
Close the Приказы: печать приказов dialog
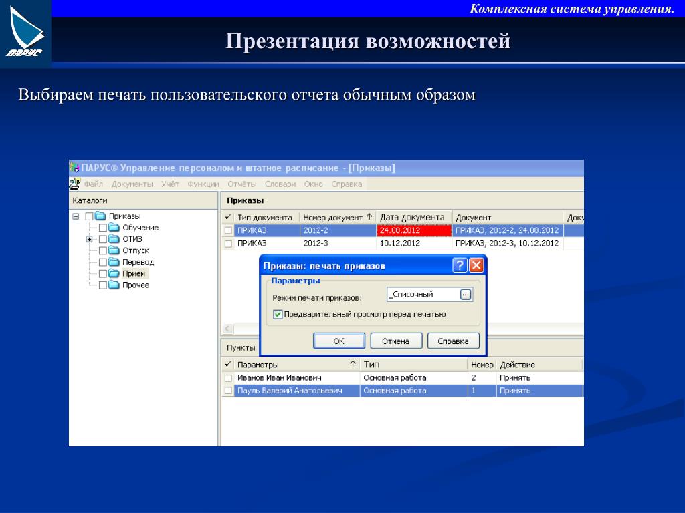tap(476, 265)
